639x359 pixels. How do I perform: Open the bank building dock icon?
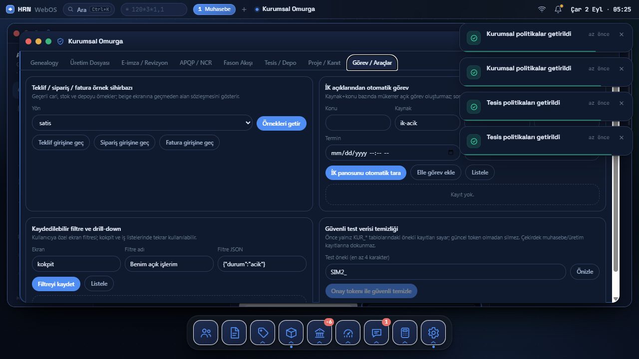[x=319, y=333]
